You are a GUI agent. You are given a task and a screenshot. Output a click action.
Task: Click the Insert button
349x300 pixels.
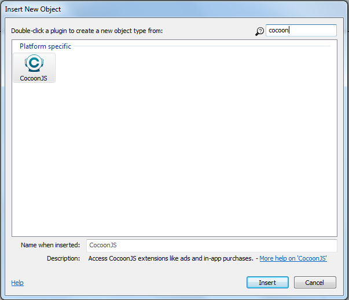click(x=267, y=283)
